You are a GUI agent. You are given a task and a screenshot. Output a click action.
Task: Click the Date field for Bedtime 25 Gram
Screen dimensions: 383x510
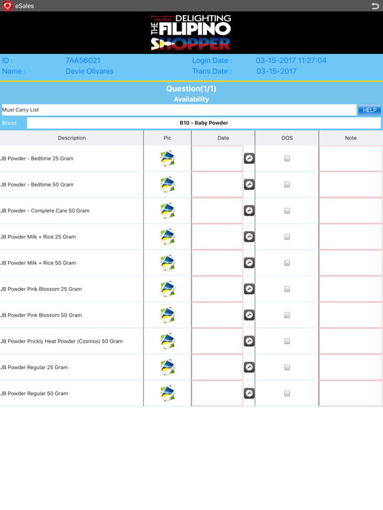[217, 159]
